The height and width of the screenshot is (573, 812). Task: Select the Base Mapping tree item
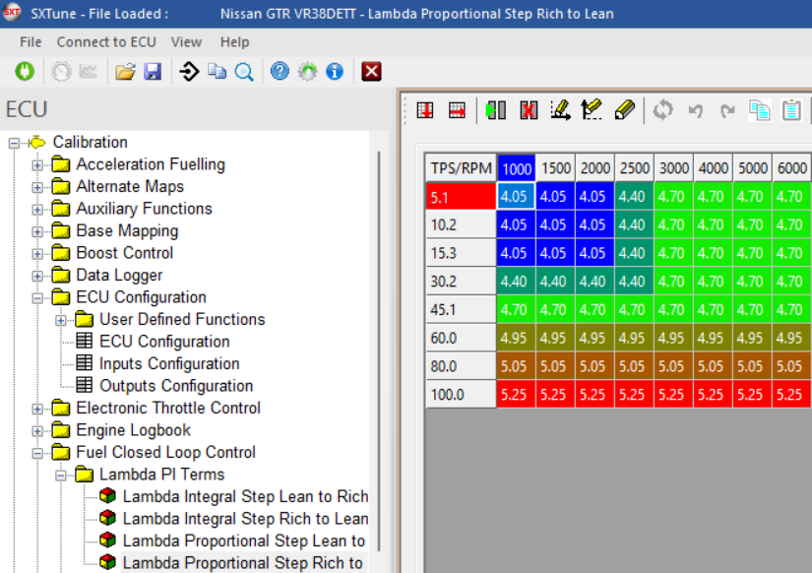pos(127,231)
